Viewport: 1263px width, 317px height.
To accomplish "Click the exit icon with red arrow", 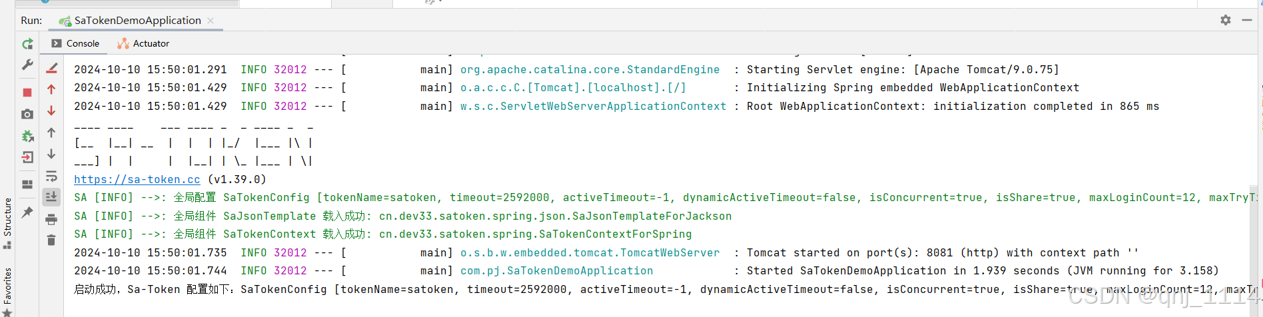I will (x=27, y=158).
